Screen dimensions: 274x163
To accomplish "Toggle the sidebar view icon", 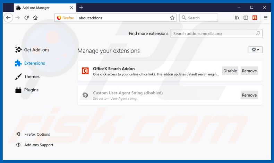I will coord(246,18).
